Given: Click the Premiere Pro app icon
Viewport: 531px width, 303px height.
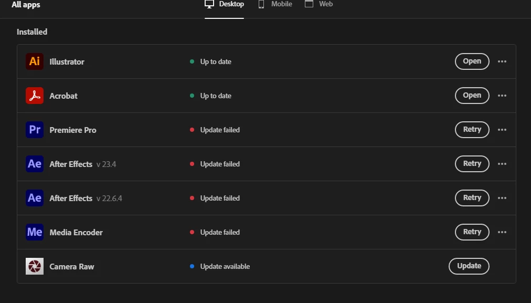Looking at the screenshot, I should click(x=35, y=130).
